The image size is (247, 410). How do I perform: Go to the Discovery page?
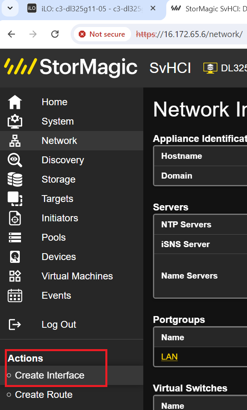tap(63, 160)
